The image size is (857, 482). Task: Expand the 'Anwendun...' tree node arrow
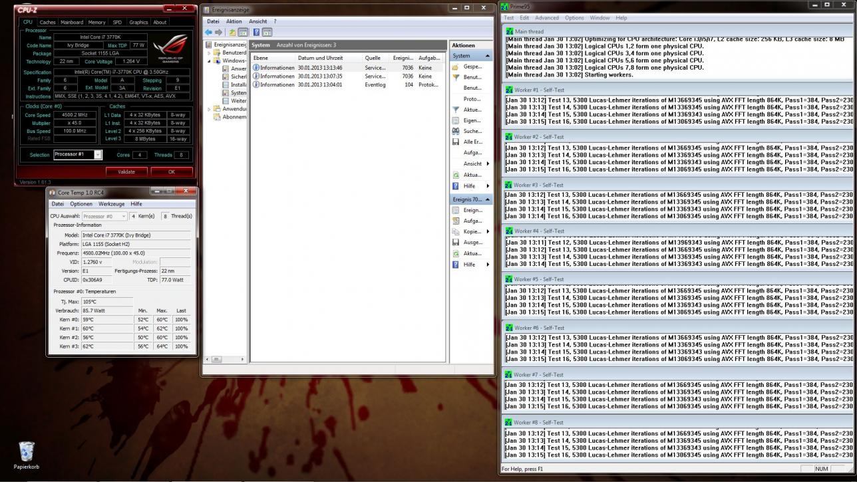pos(209,109)
